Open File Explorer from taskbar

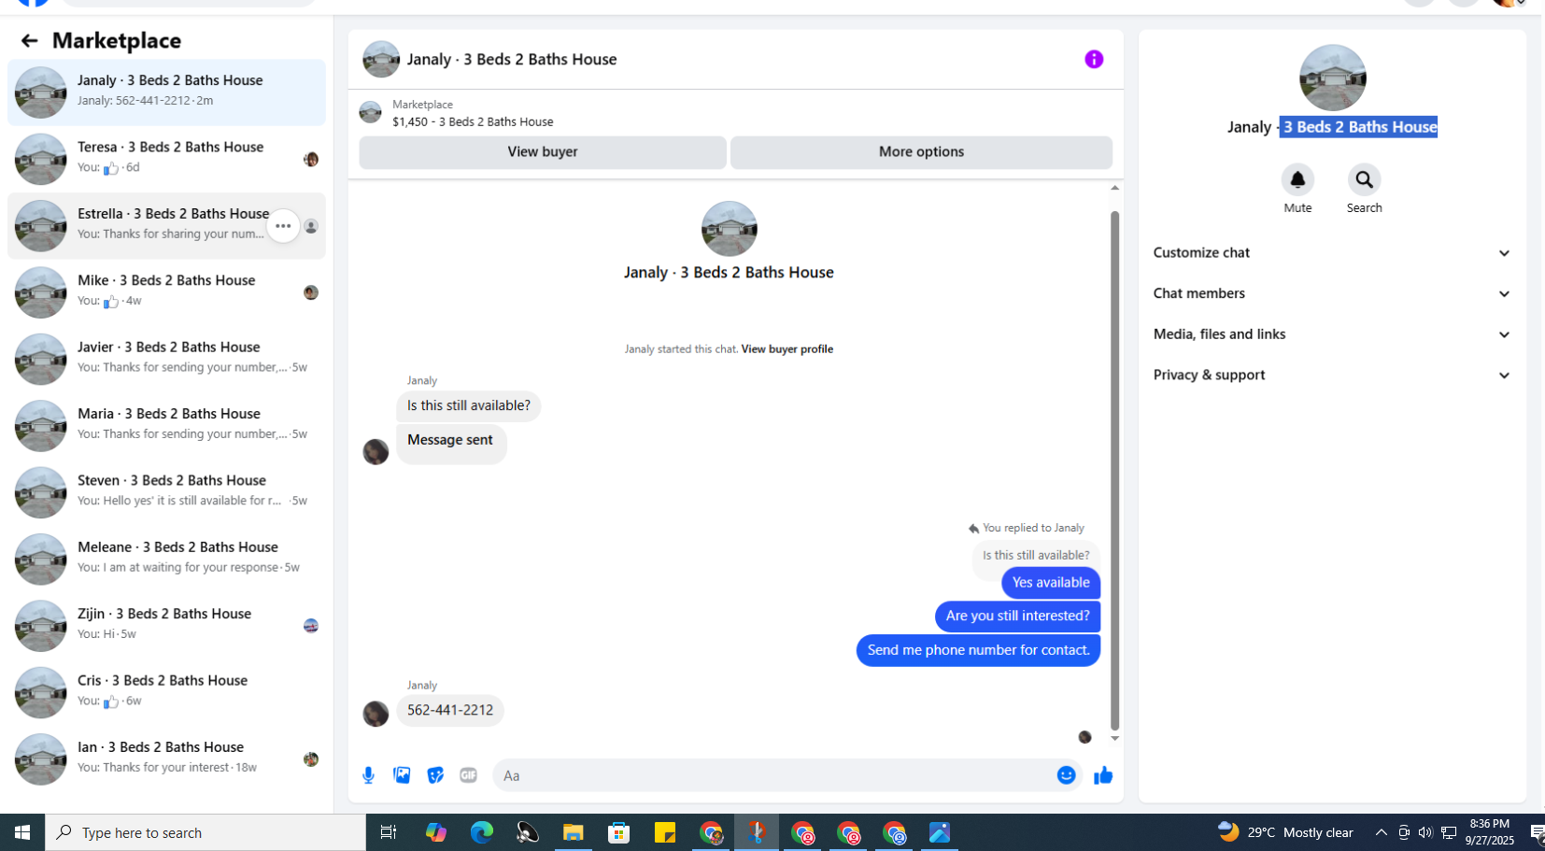(x=573, y=832)
